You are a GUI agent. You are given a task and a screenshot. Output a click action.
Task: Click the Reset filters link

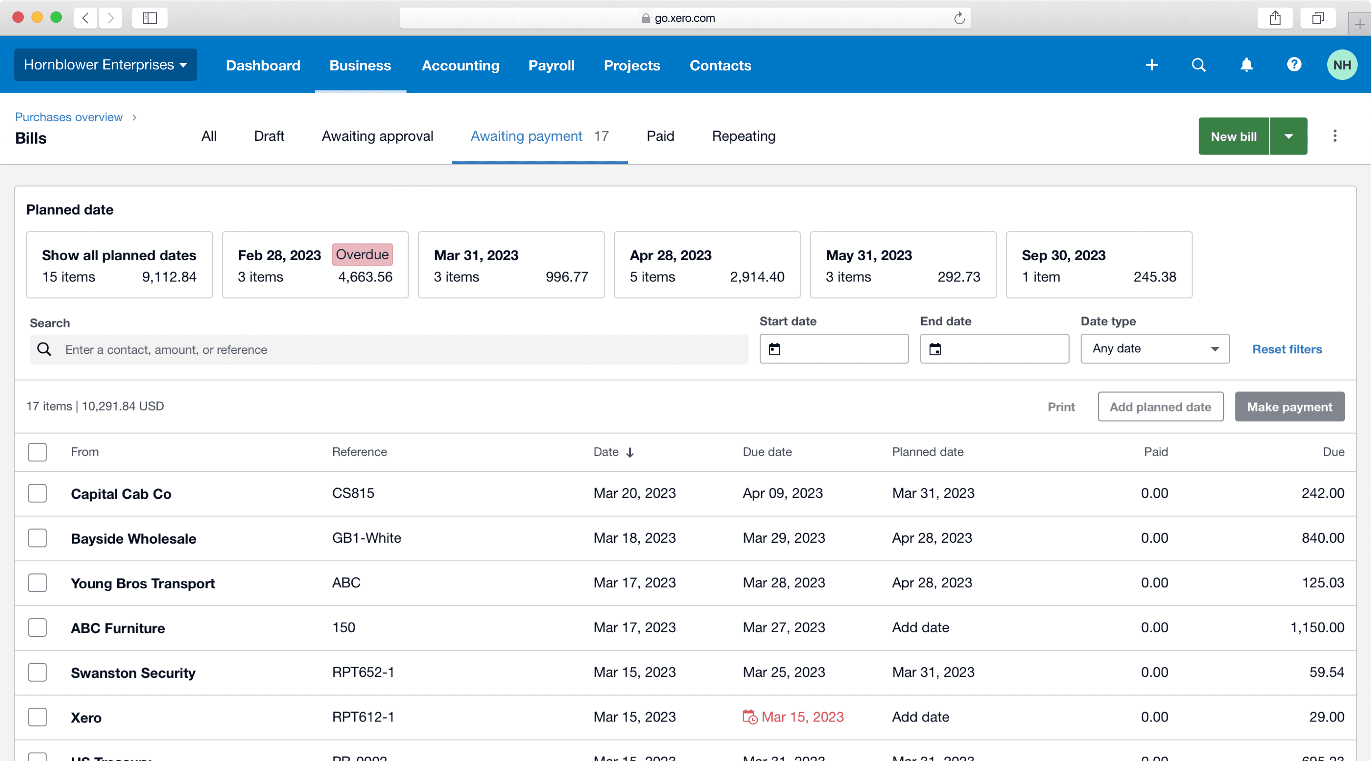click(x=1287, y=349)
